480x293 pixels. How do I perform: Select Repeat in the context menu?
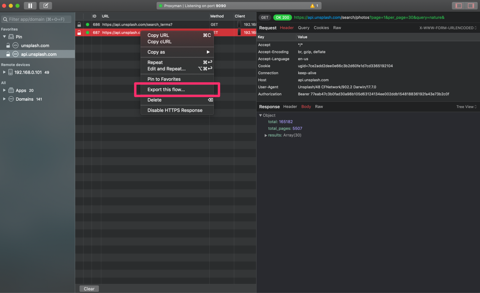point(177,62)
